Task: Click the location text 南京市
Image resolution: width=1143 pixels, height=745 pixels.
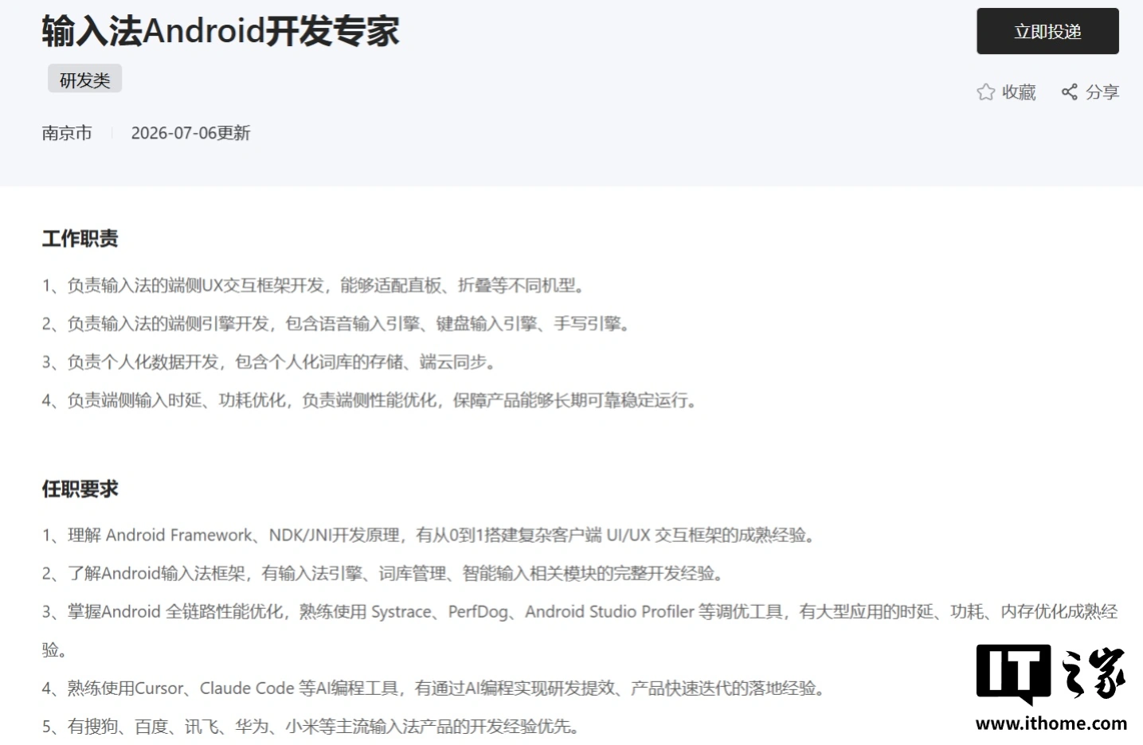Action: (x=67, y=133)
